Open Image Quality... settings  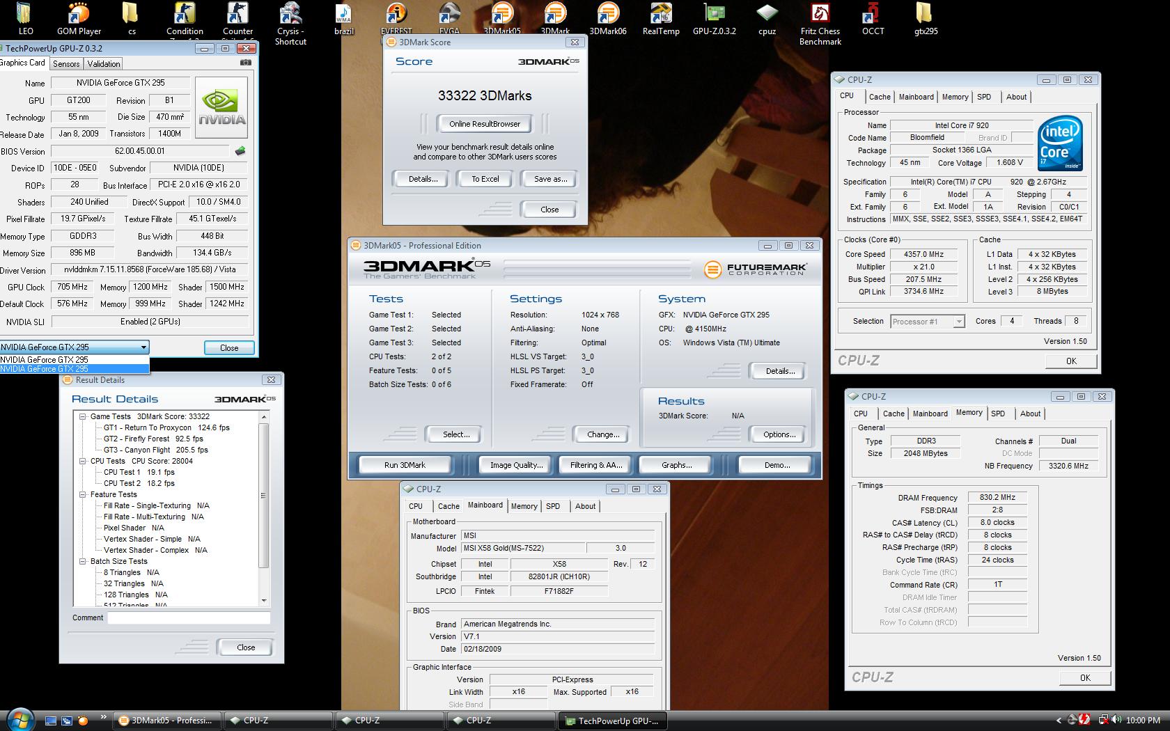516,465
